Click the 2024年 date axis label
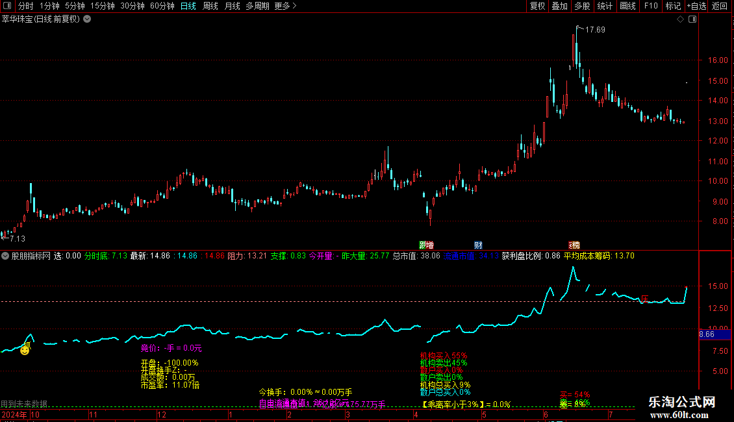 [x=14, y=415]
